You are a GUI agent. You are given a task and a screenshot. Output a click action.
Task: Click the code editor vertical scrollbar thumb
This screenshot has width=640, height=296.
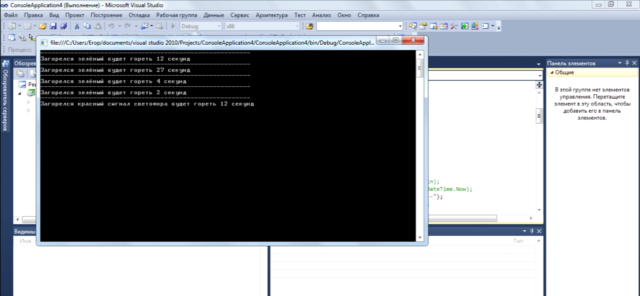click(x=539, y=116)
